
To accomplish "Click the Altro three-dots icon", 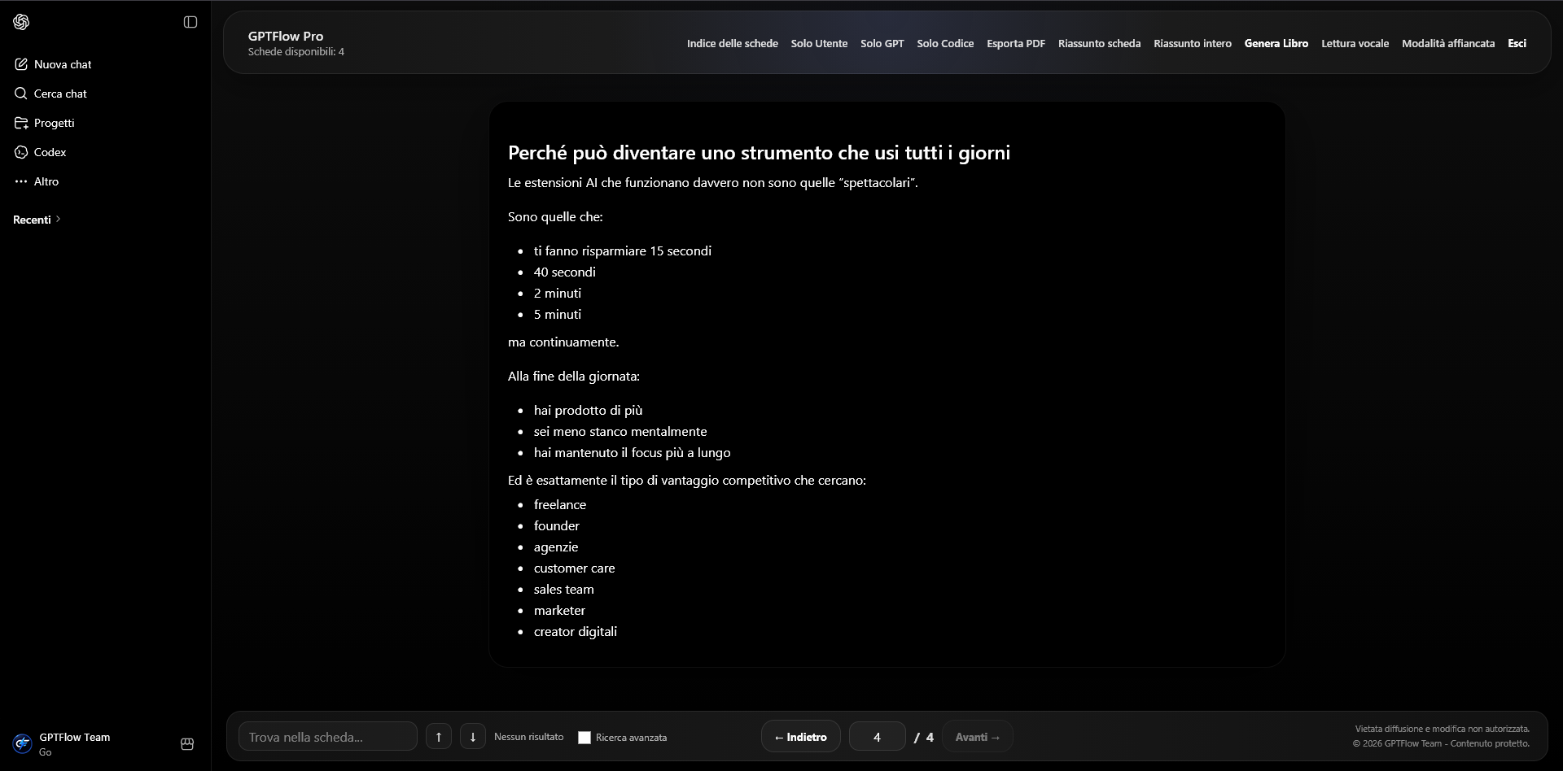I will coord(21,181).
